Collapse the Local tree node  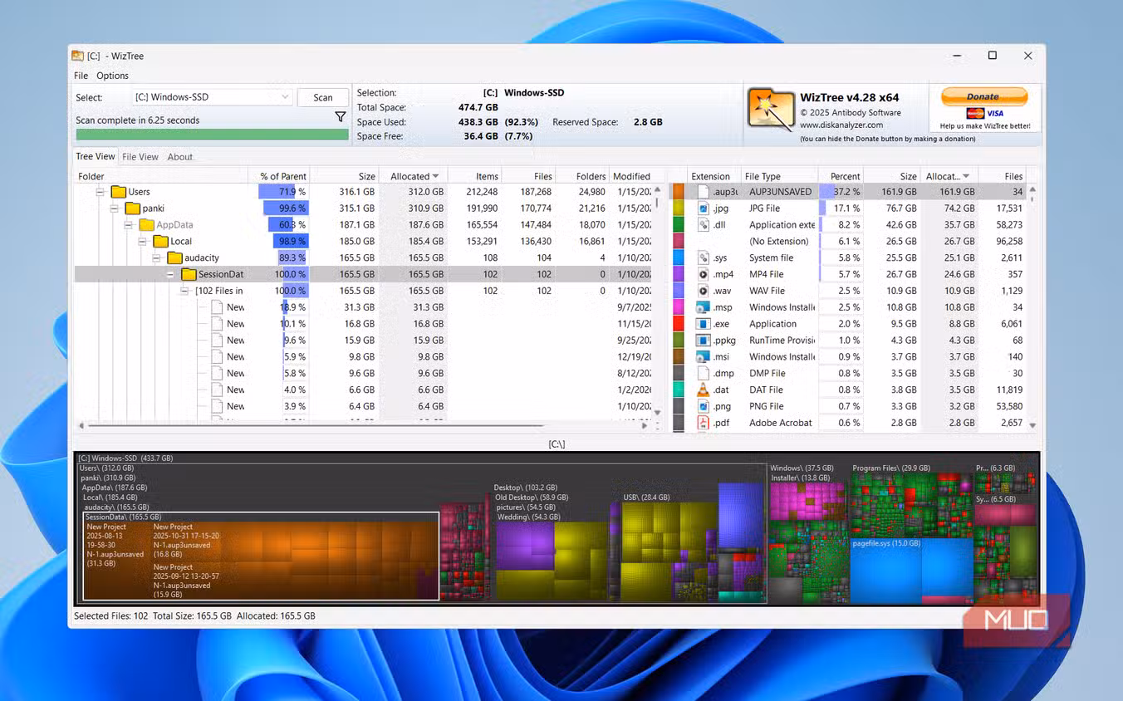(142, 242)
